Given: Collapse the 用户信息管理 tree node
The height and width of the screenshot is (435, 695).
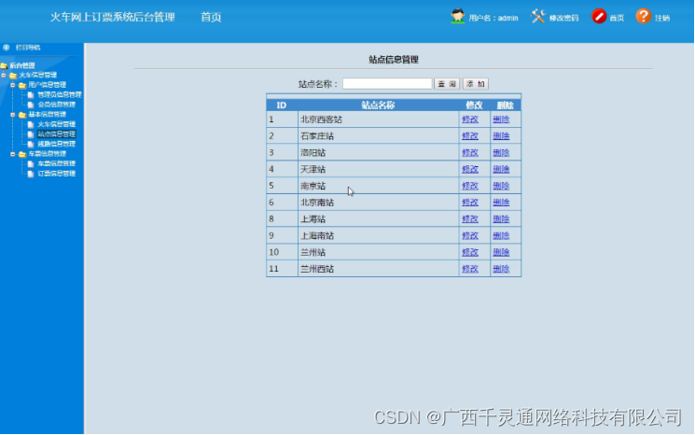Looking at the screenshot, I should point(13,85).
